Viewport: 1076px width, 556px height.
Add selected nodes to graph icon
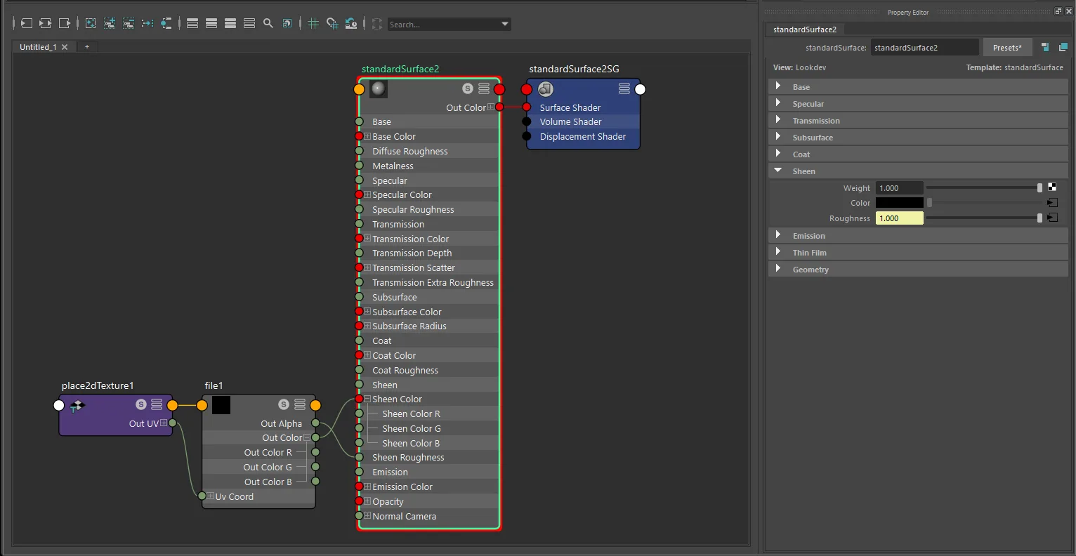110,24
